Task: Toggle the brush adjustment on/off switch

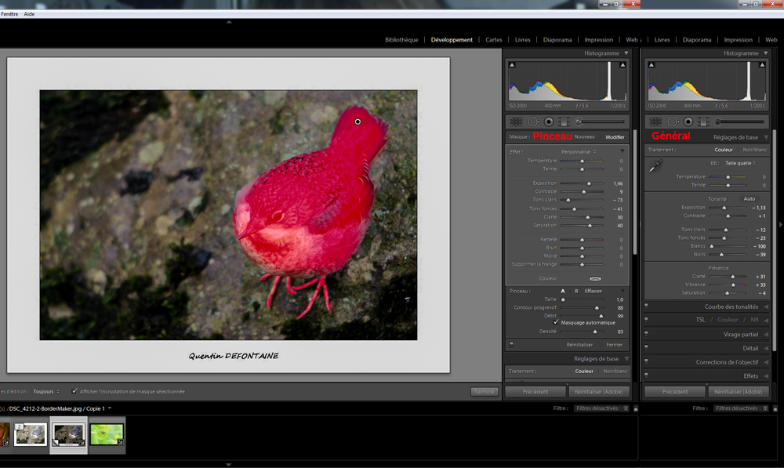Action: (511, 344)
